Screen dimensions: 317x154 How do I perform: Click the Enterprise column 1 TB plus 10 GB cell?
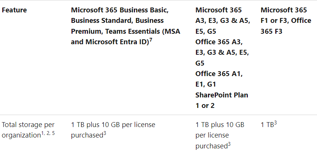coord(220,135)
